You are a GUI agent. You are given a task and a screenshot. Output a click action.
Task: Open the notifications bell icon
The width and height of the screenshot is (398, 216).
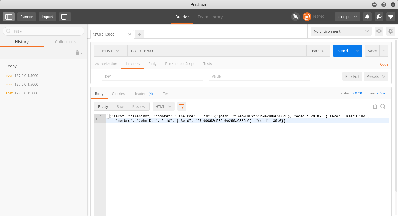(367, 17)
